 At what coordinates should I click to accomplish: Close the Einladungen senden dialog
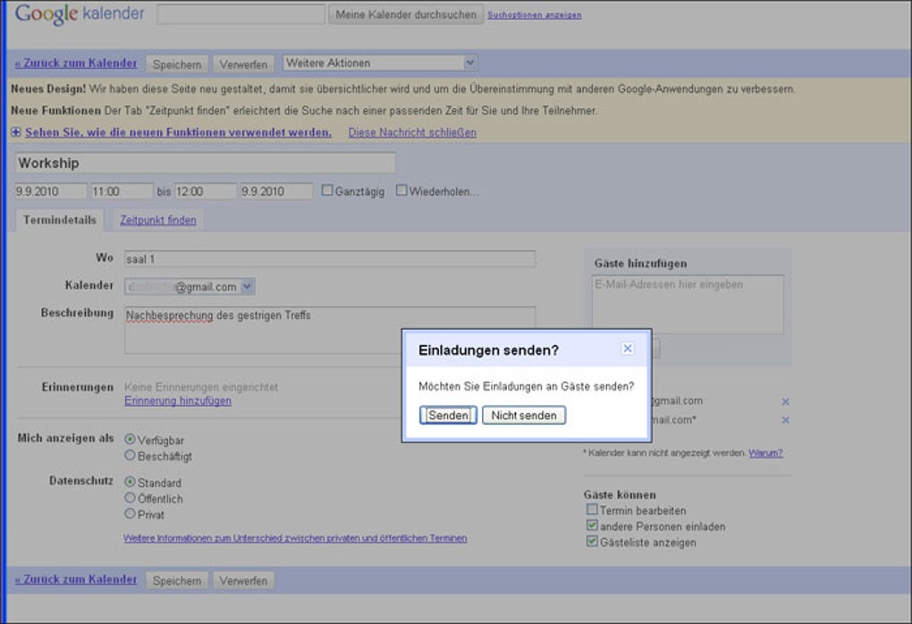(x=628, y=349)
